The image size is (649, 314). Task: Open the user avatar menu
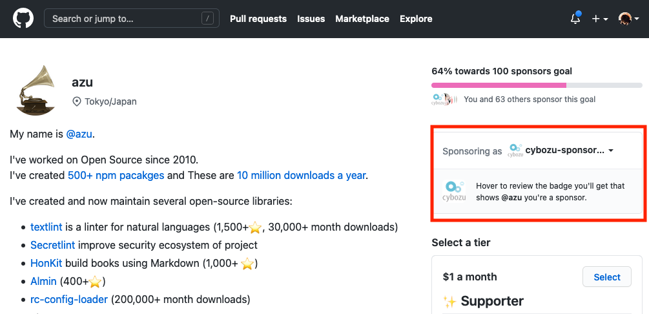point(628,19)
